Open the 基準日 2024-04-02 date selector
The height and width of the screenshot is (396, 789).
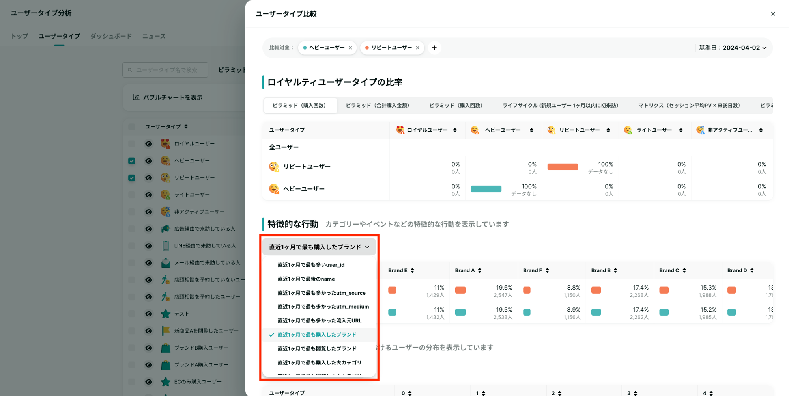point(733,48)
